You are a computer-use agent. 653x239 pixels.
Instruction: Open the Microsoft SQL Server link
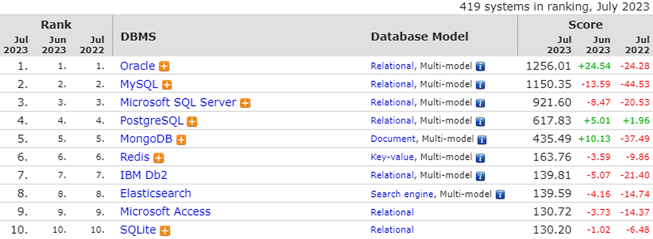(178, 102)
